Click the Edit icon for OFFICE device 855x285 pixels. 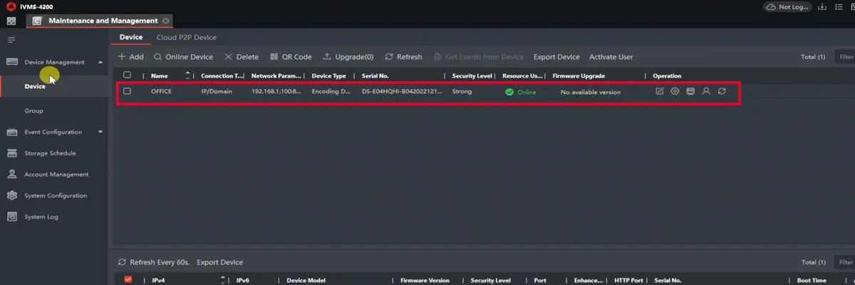[x=660, y=91]
